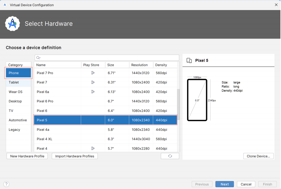Click Import Hardware Profiles button
Image resolution: width=281 pixels, height=189 pixels.
[x=75, y=156]
